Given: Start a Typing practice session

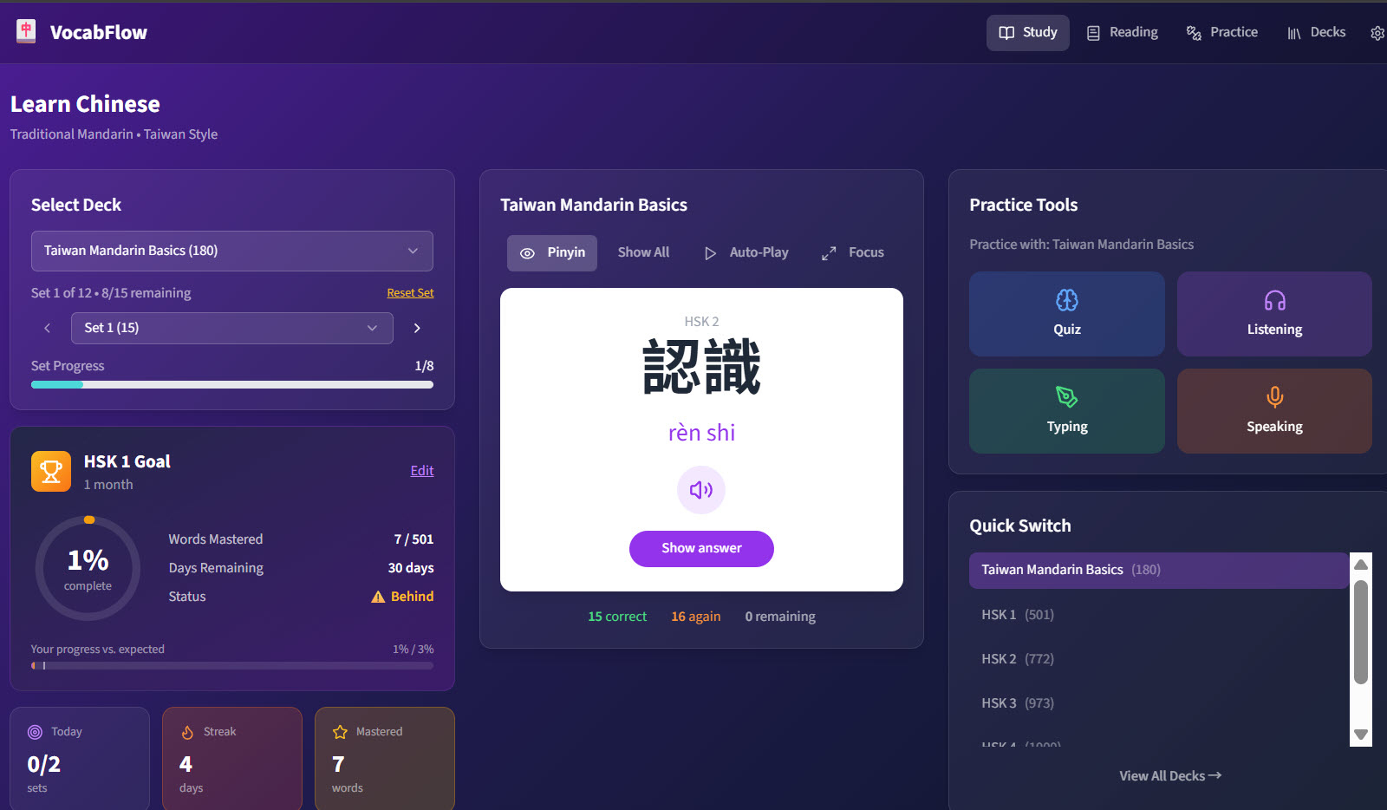Looking at the screenshot, I should coord(1066,411).
